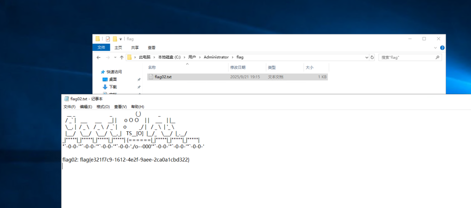Click the blue Help question mark icon
471x208 pixels.
(x=442, y=47)
